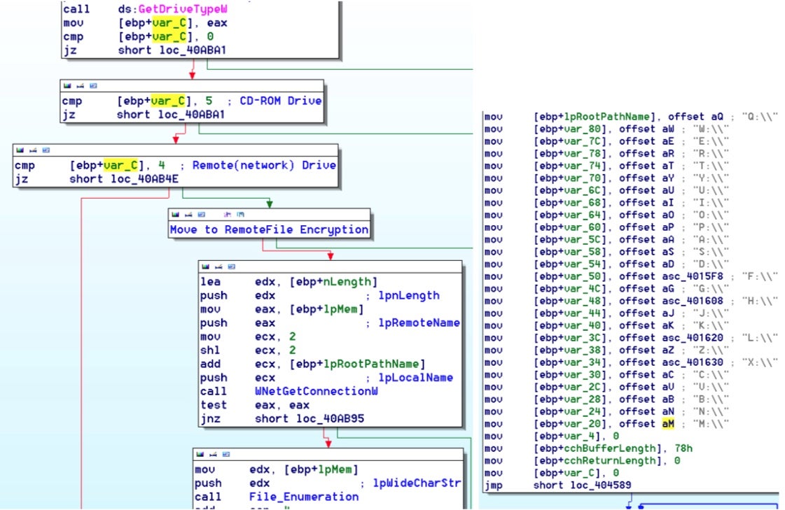Click the first title-bar icon on the WNetGetConnectionW node
Screen dimensions: 785x510
point(204,267)
